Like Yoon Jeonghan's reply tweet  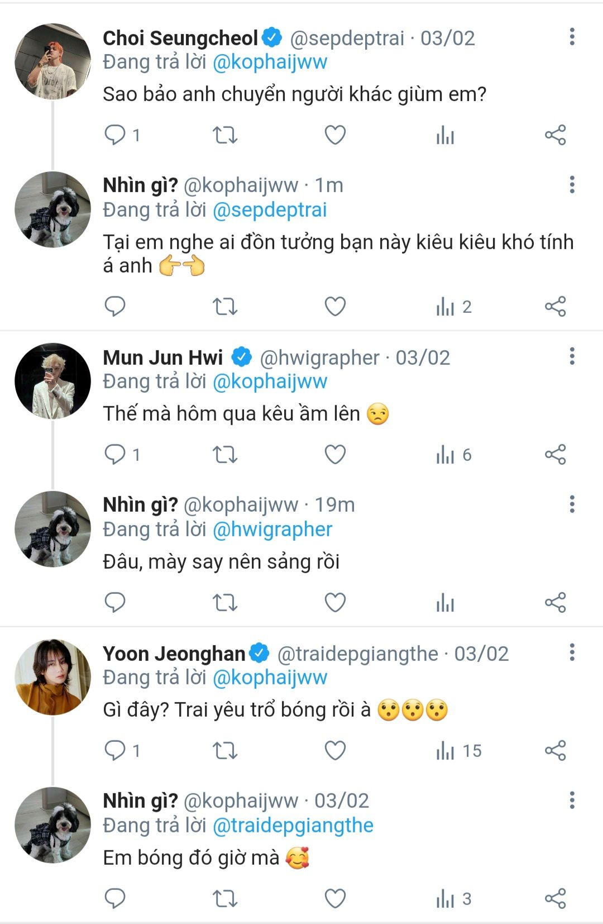pos(335,751)
